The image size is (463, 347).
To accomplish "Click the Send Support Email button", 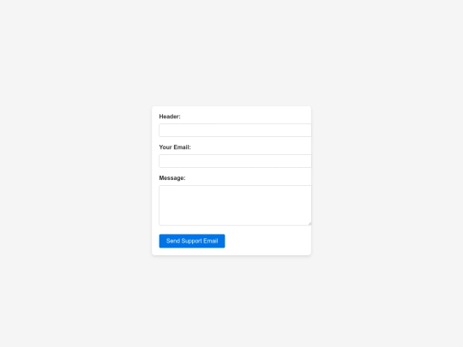I will 192,241.
